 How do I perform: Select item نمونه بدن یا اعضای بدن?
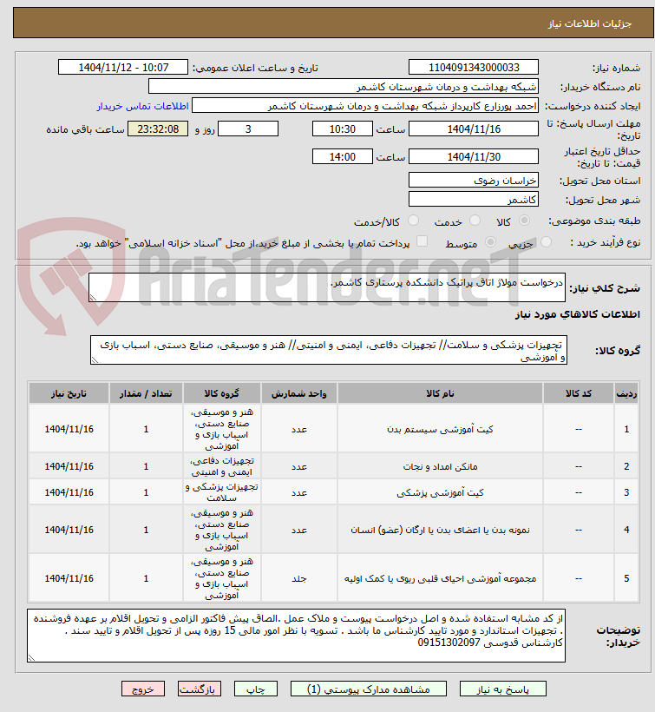tap(440, 530)
